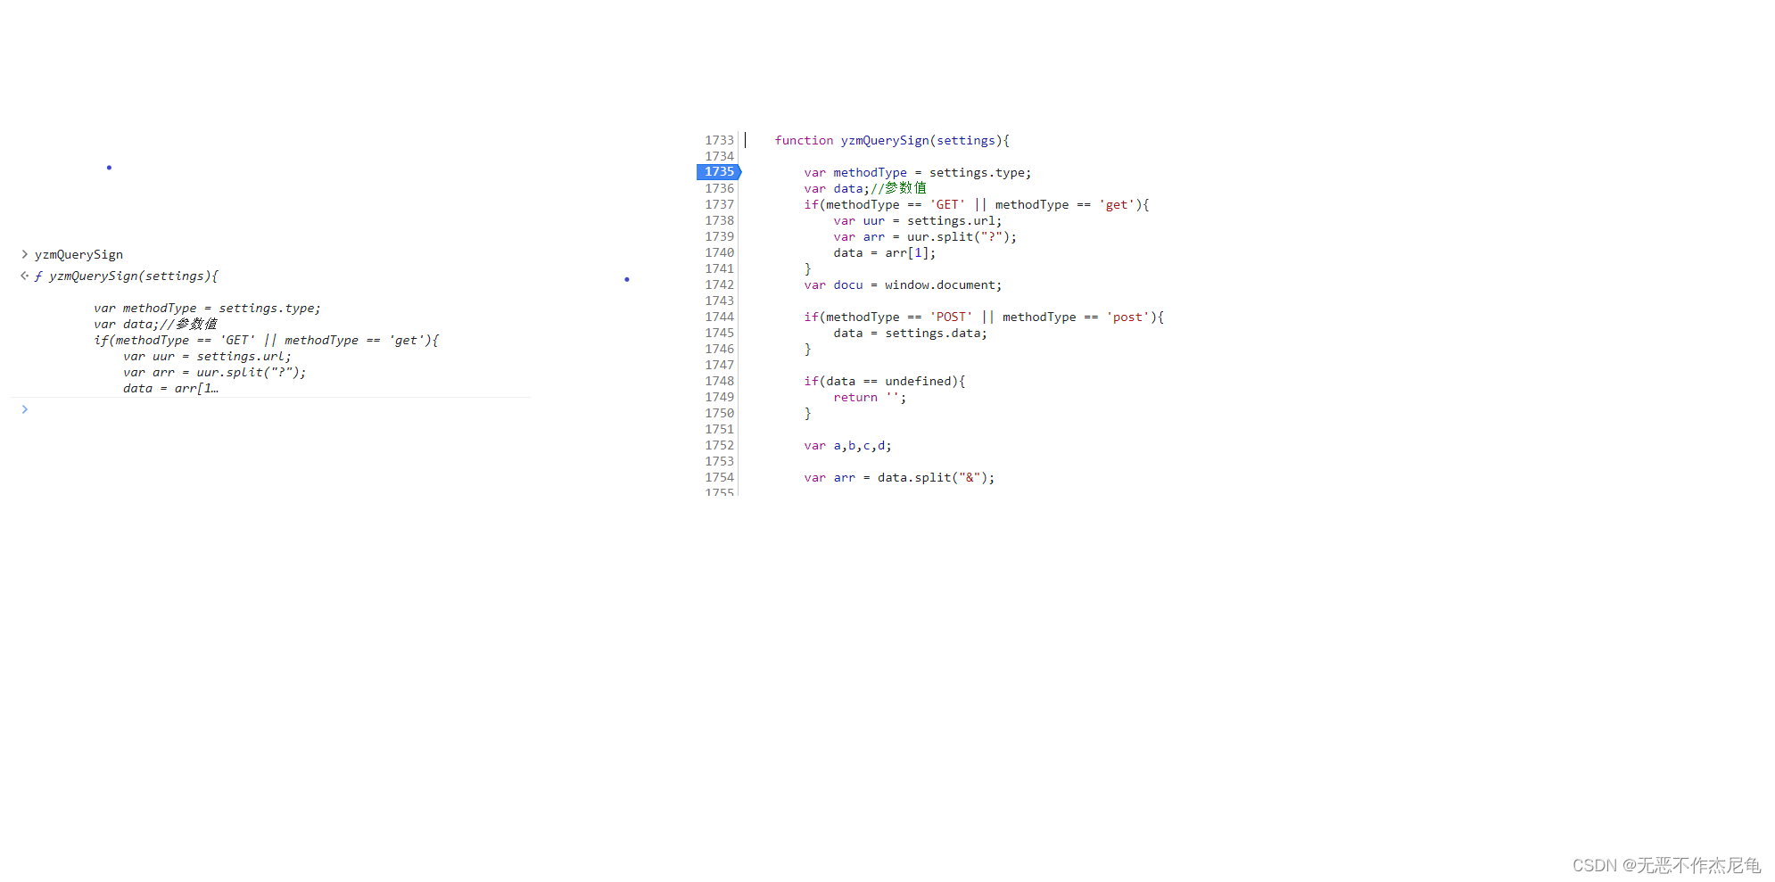Click the console input chevron before yzmQuerySign
Screen dimensions: 1775x882
click(x=24, y=254)
